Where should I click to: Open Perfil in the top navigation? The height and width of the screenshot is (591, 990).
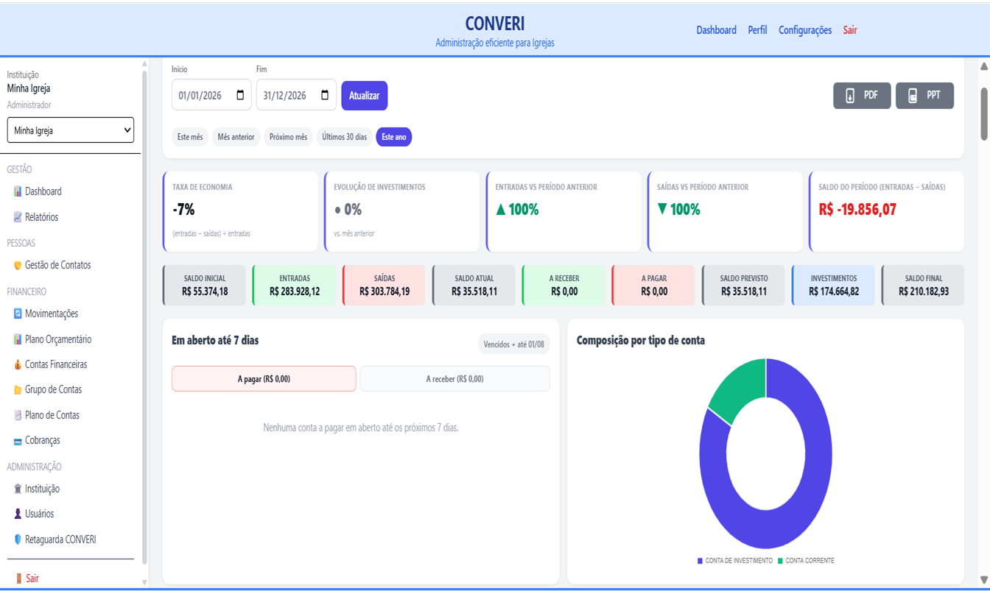coord(757,30)
